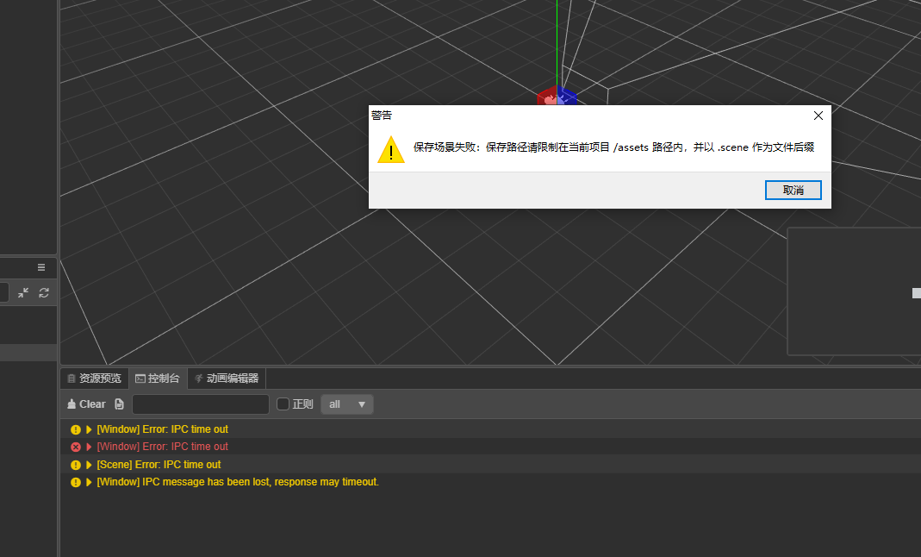Open the 动画编辑器 tab
The width and height of the screenshot is (921, 557).
(227, 379)
